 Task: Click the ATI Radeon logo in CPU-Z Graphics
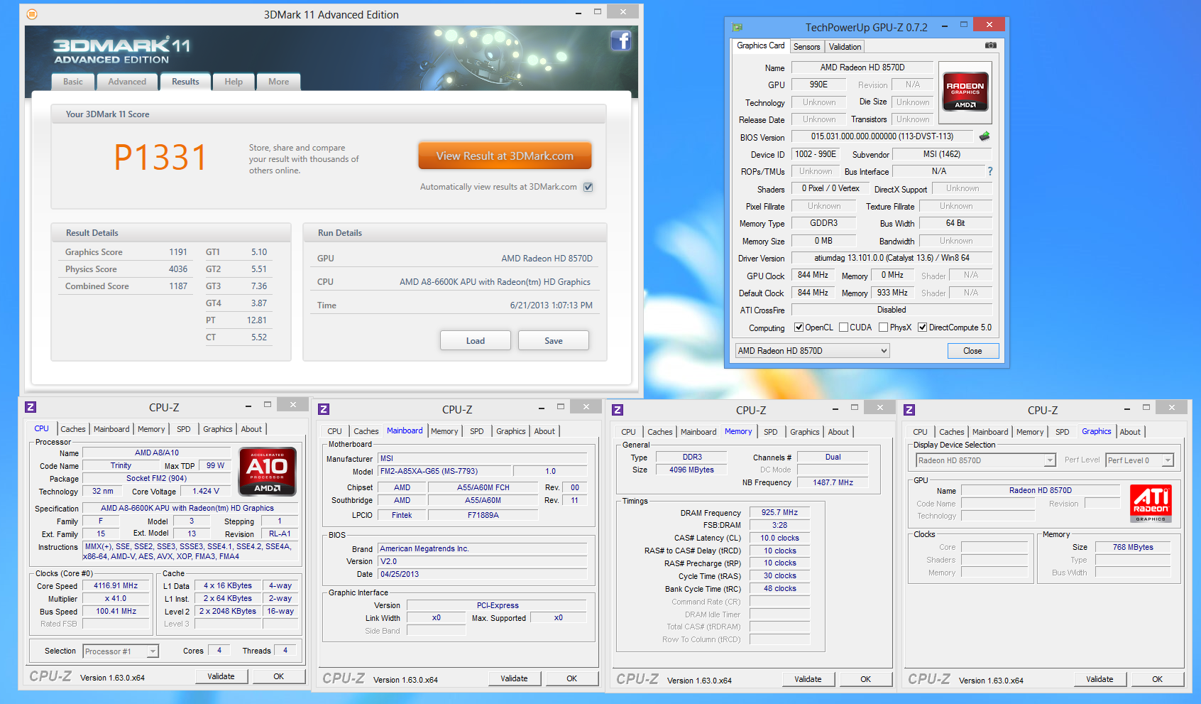tap(1151, 504)
